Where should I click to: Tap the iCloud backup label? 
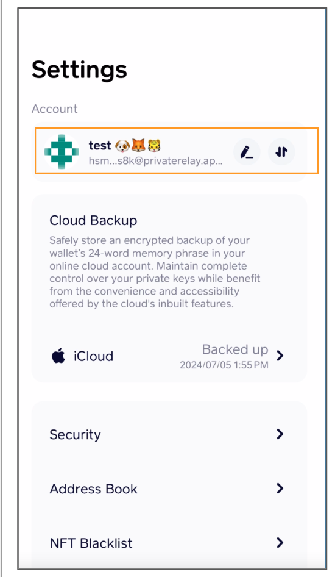[x=93, y=356]
